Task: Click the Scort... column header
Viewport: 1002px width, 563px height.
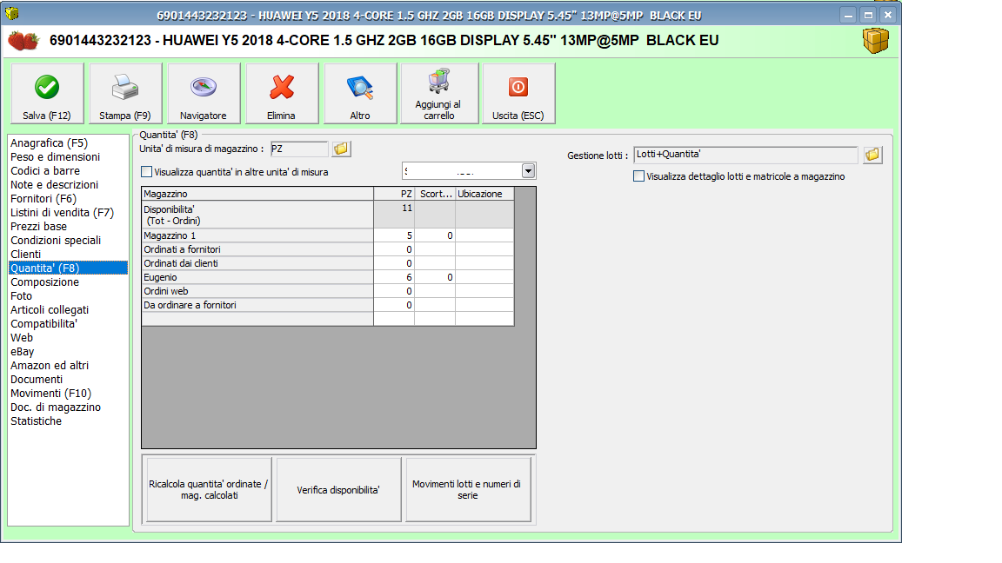Action: pos(435,194)
